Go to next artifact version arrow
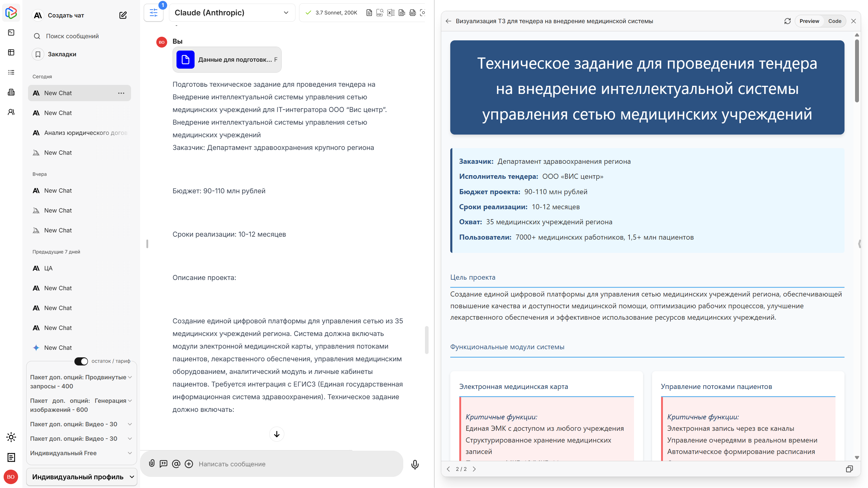Screen dimensions: 868x488 coord(474,469)
